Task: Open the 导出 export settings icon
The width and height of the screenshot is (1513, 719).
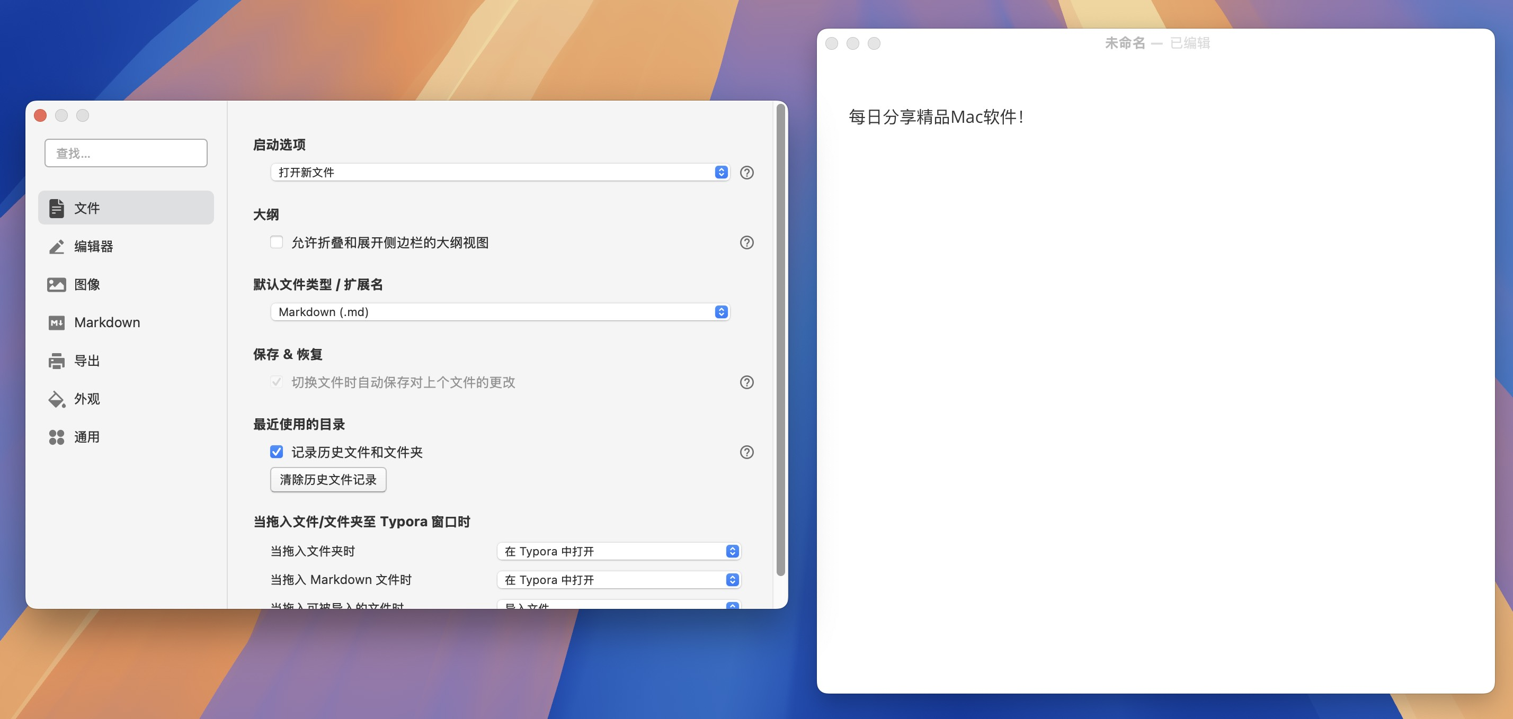Action: [56, 361]
